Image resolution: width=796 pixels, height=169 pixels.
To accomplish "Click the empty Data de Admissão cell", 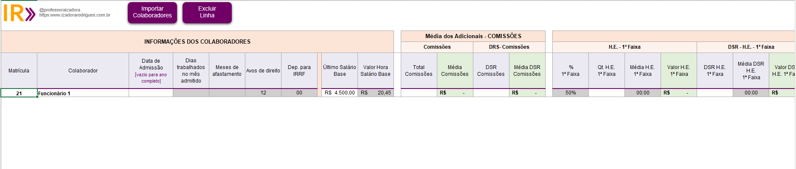I will 151,93.
